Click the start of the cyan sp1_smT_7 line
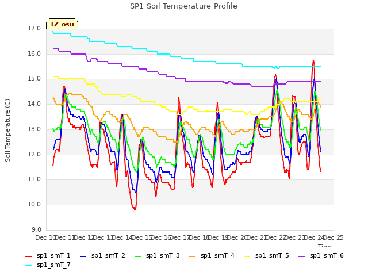 click(x=53, y=32)
